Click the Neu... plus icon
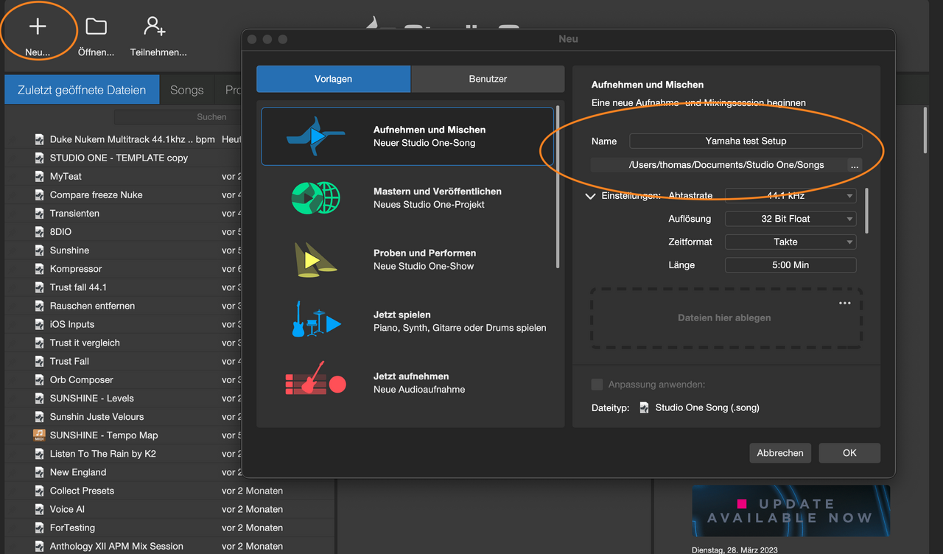943x554 pixels. pos(38,27)
